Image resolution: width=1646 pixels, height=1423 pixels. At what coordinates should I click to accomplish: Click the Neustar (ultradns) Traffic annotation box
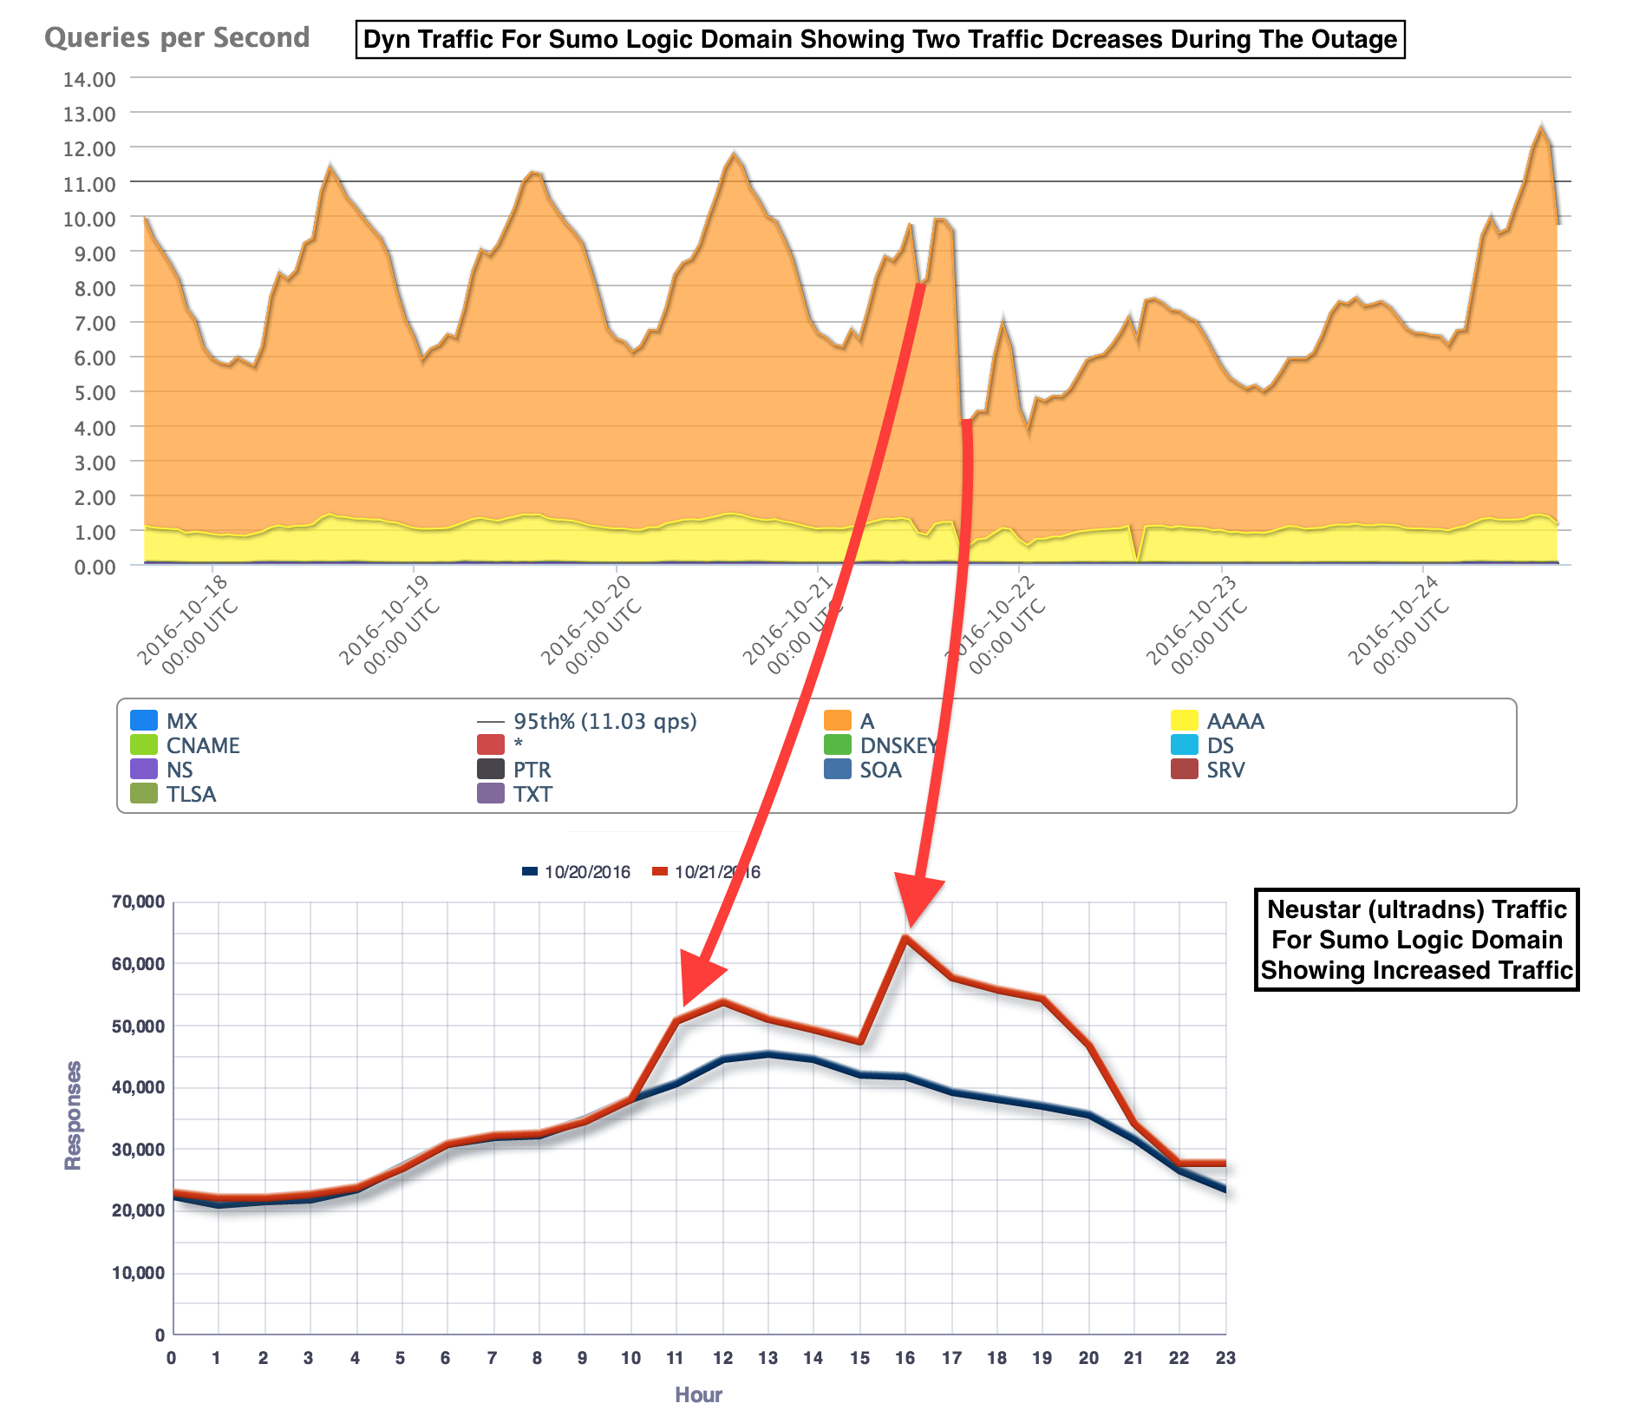pyautogui.click(x=1416, y=940)
